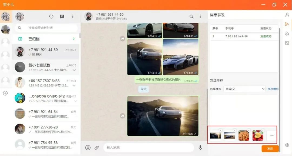Select the orange fruits attachment thumbnail
292x156 pixels.
coord(244,135)
